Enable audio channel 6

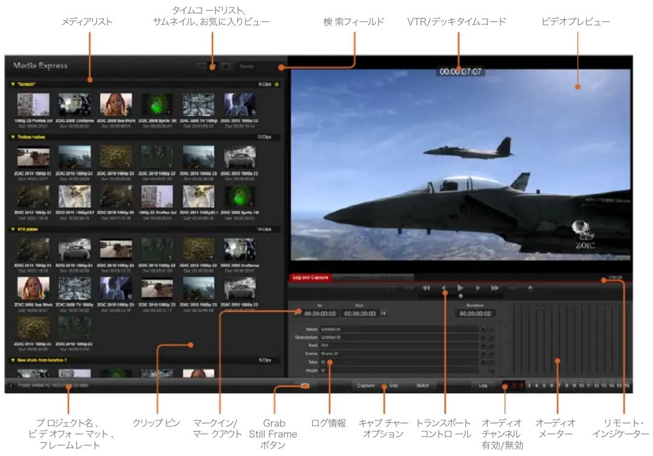(x=551, y=386)
